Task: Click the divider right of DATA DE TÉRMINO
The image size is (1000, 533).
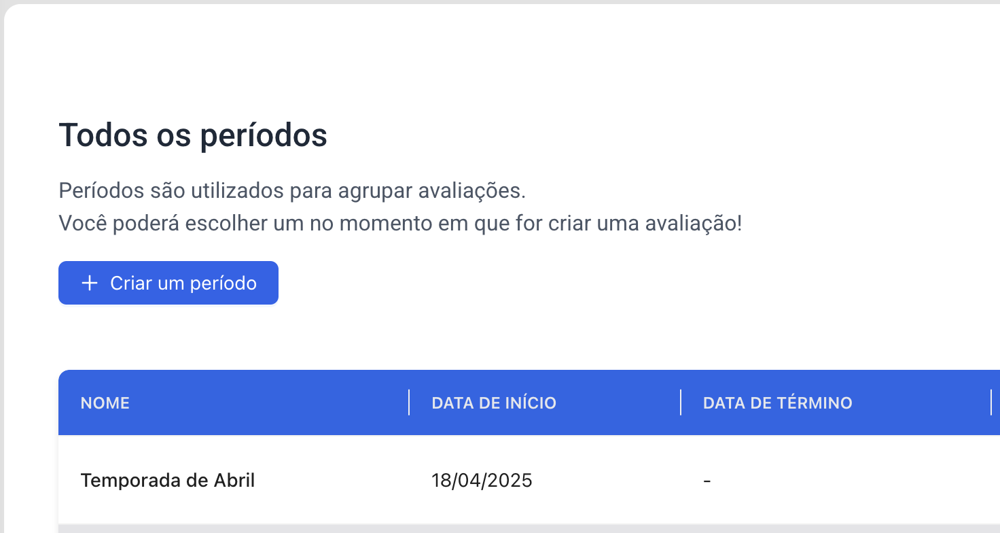Action: [991, 402]
